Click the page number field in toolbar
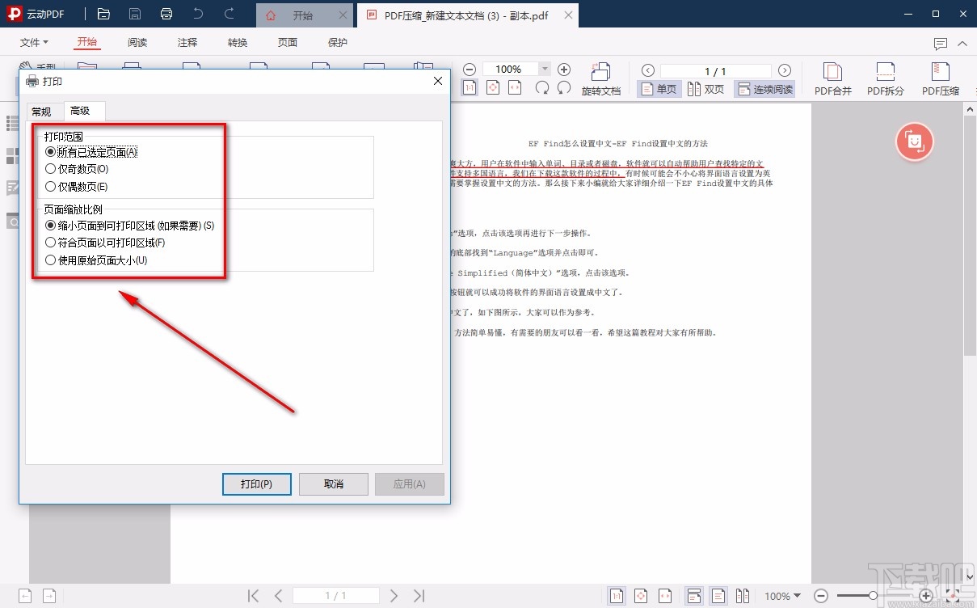Screen dimensions: 977x608 (x=716, y=71)
